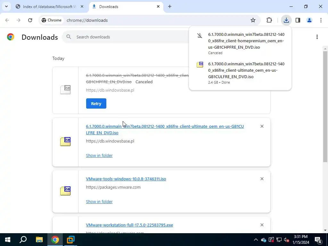Image resolution: width=328 pixels, height=246 pixels.
Task: Remove VMware-tools ISO from list
Action: click(262, 179)
